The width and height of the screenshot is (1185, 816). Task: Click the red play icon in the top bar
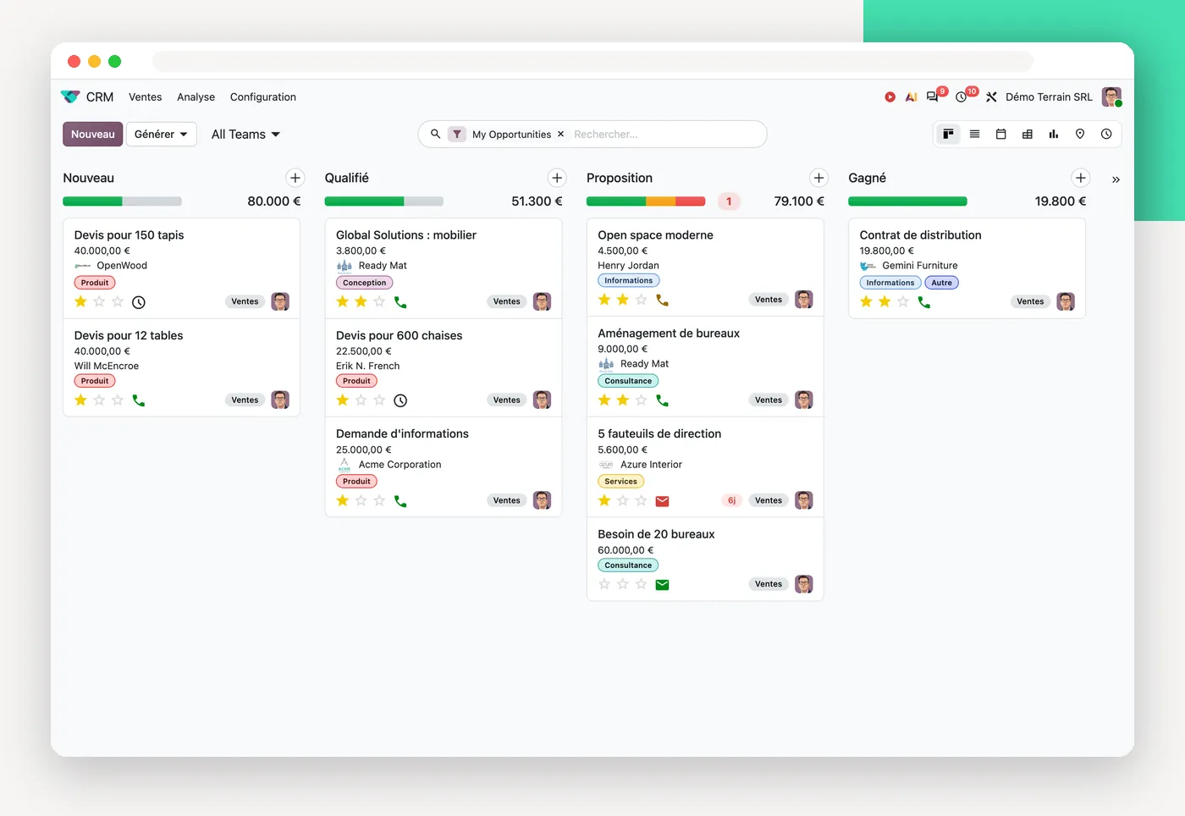pyautogui.click(x=890, y=97)
